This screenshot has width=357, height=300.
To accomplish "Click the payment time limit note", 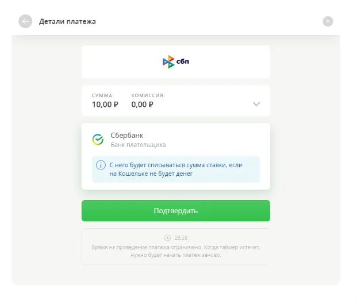I will point(175,250).
